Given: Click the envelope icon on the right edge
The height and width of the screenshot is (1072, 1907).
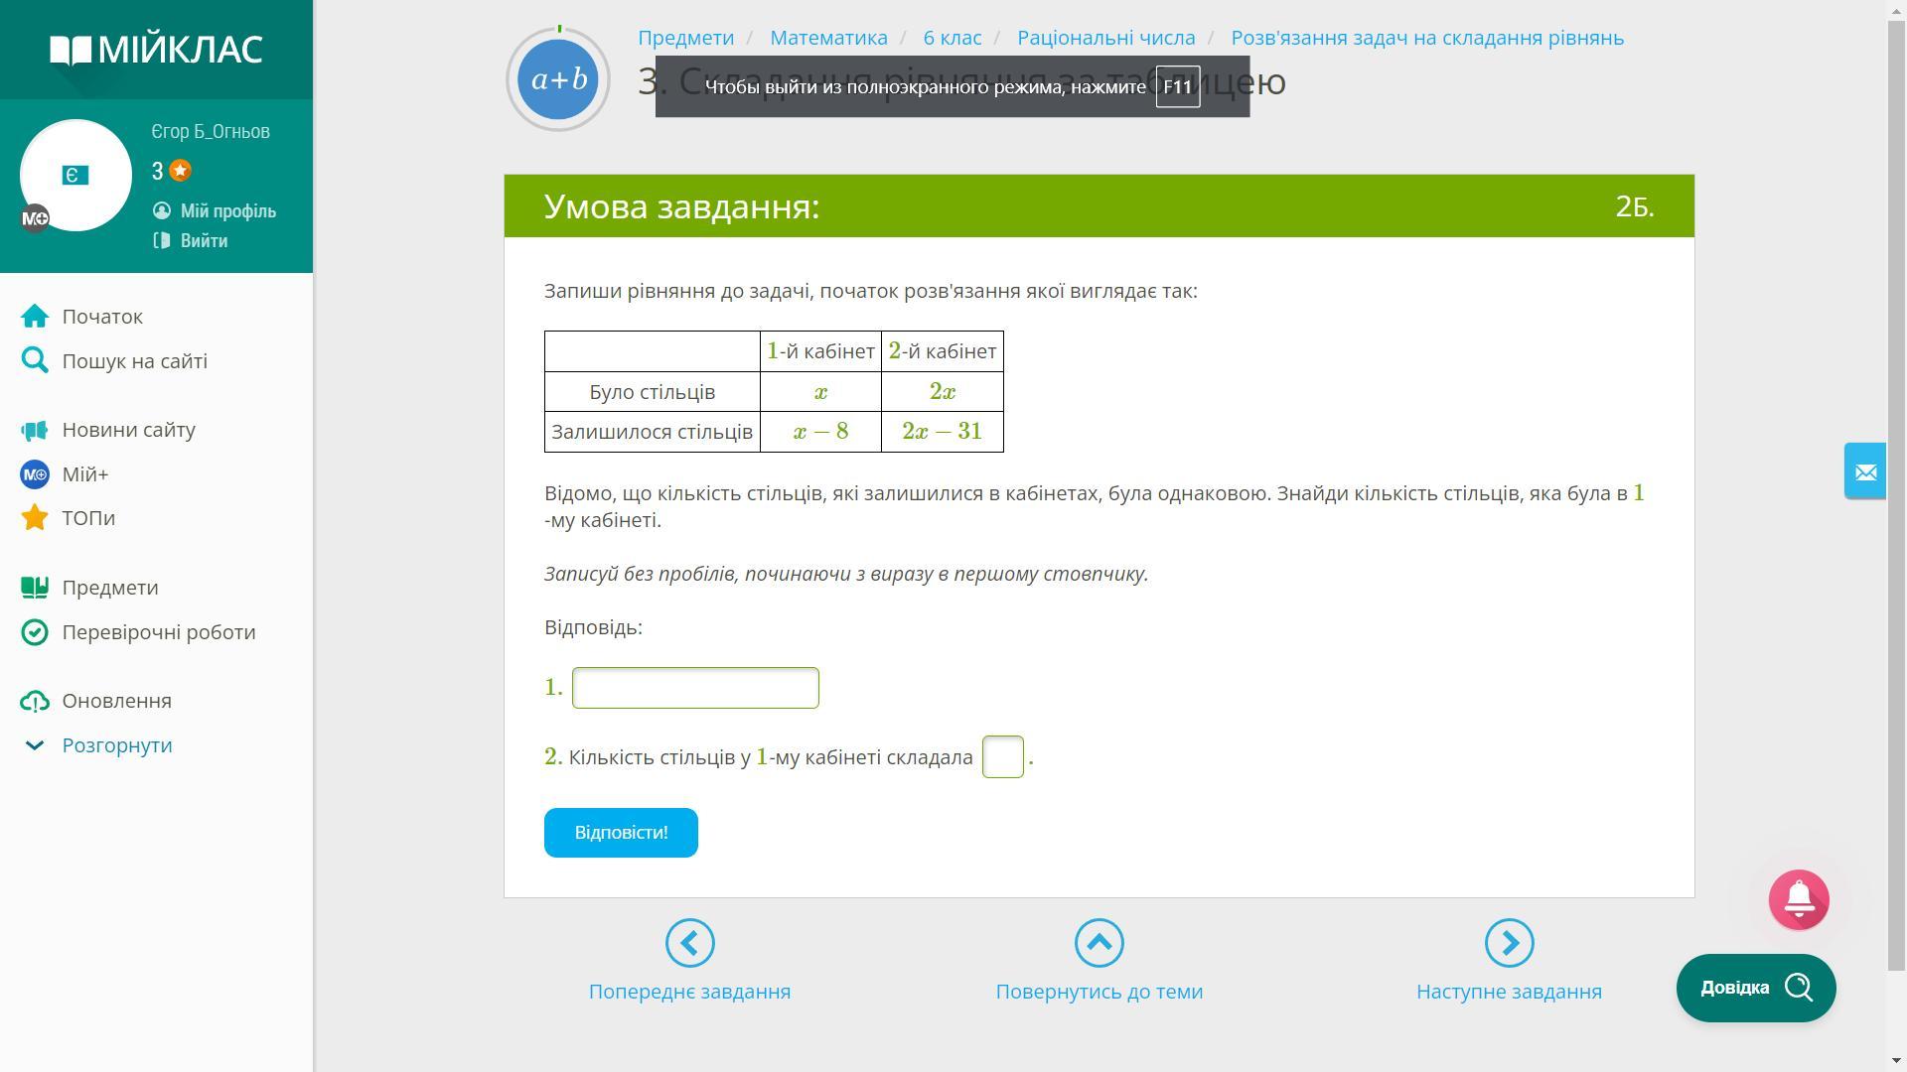Looking at the screenshot, I should point(1865,471).
